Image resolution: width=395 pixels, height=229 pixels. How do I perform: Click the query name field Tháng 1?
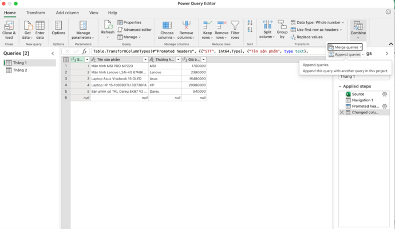click(x=364, y=77)
